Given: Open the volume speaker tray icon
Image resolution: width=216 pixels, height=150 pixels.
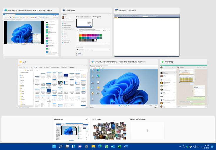Looking at the screenshot, I should [x=198, y=147].
